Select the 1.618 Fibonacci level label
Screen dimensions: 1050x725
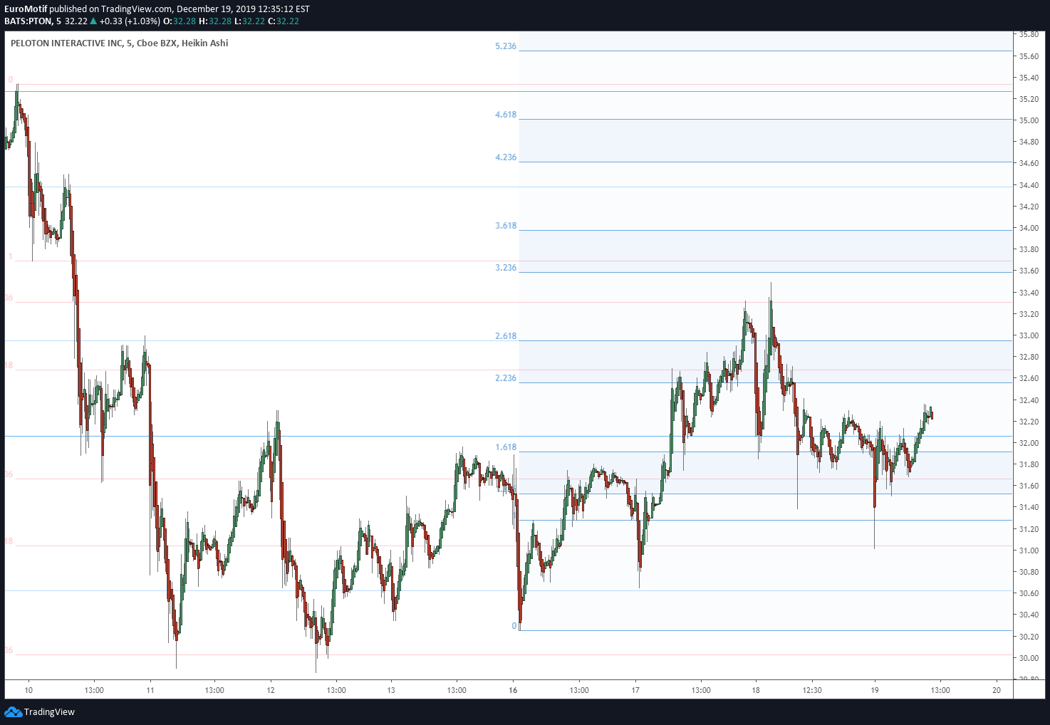pyautogui.click(x=506, y=447)
